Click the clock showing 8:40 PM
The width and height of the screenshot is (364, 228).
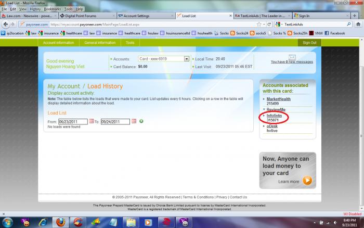tap(349, 220)
